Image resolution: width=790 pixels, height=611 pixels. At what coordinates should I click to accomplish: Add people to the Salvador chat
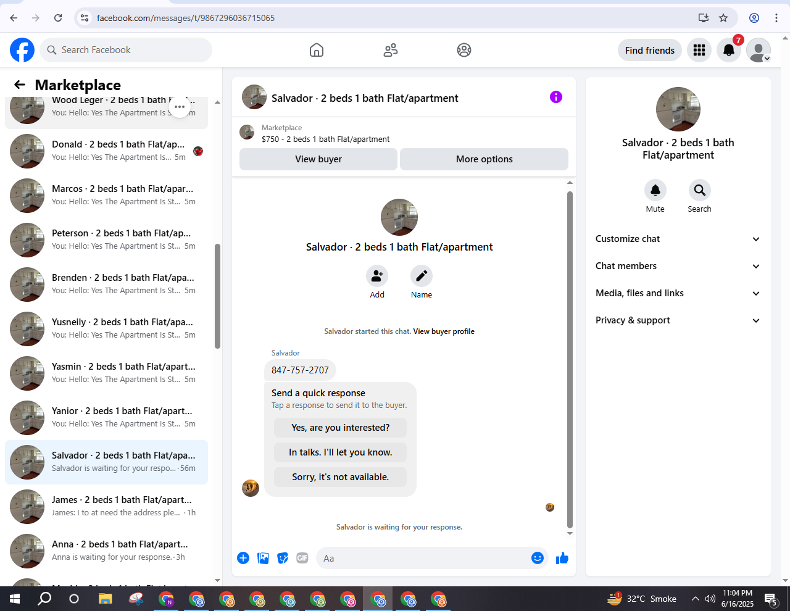pyautogui.click(x=377, y=276)
